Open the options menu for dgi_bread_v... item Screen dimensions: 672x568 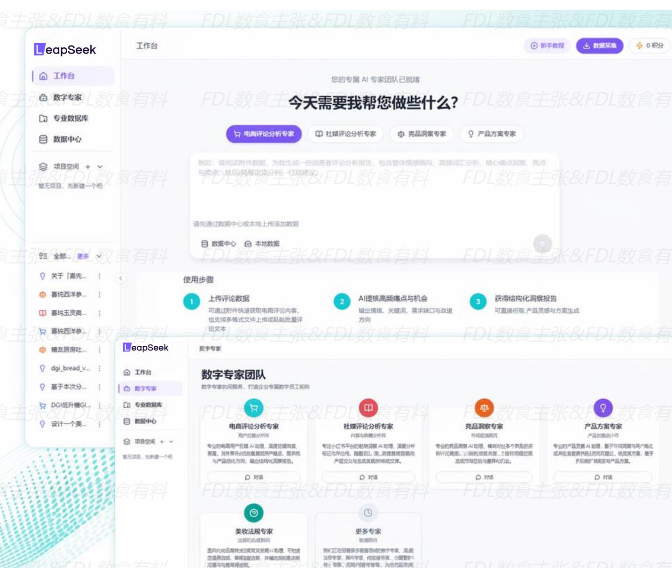(x=99, y=368)
